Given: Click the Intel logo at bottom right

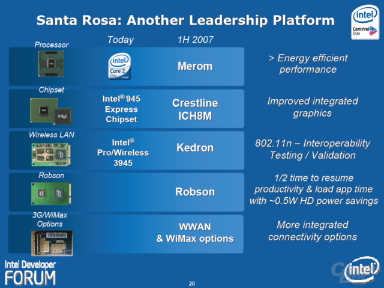Looking at the screenshot, I should (x=362, y=270).
